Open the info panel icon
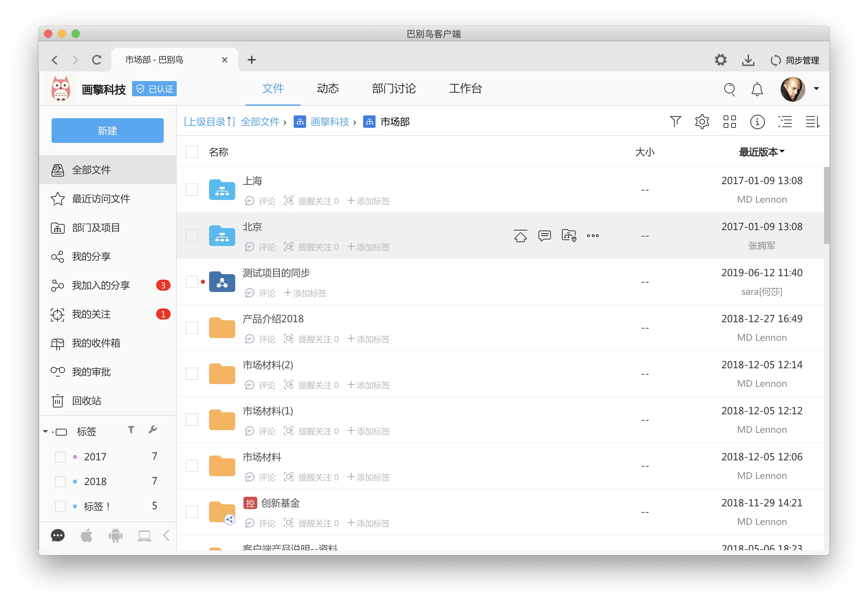The height and width of the screenshot is (606, 868). click(757, 122)
